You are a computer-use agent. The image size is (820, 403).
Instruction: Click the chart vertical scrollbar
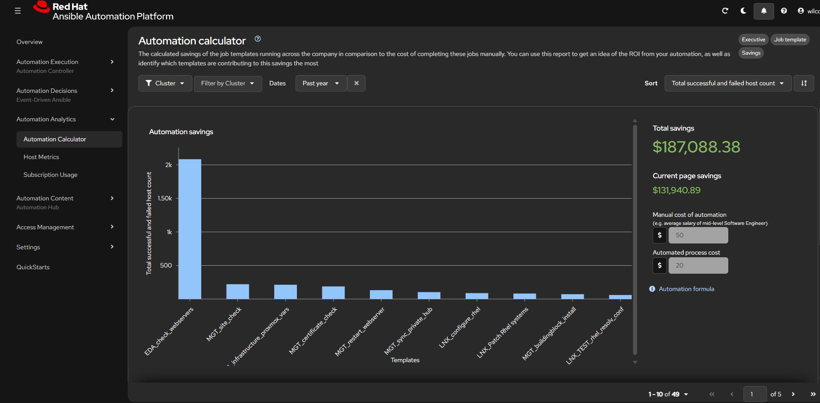tap(635, 240)
